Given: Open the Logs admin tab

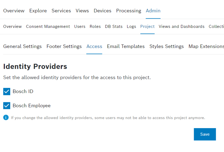Looking at the screenshot, I should (x=131, y=26).
